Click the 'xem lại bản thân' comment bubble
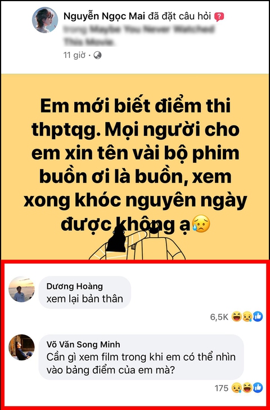270x410 pixels. click(84, 292)
